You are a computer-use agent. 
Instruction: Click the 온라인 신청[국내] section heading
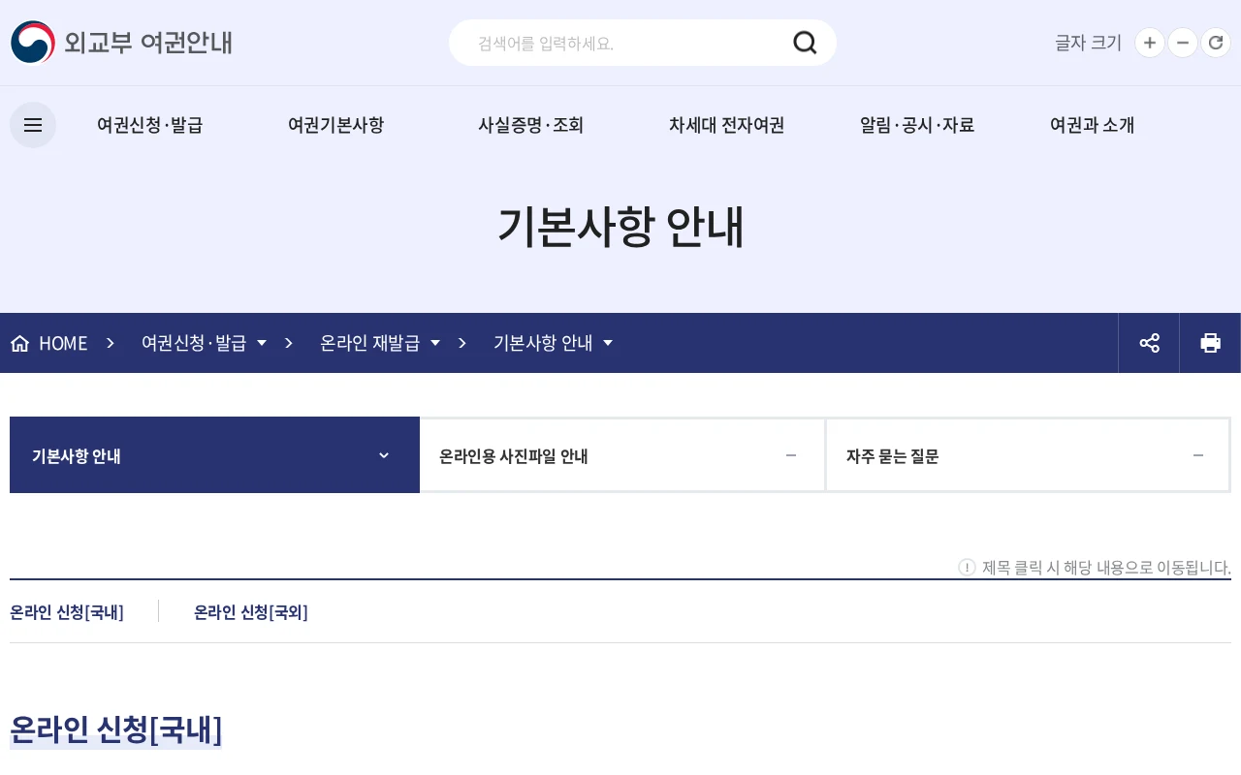click(116, 729)
